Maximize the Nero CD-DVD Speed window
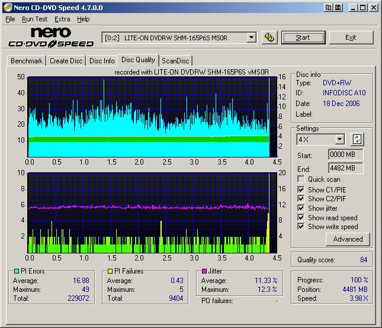 point(363,8)
